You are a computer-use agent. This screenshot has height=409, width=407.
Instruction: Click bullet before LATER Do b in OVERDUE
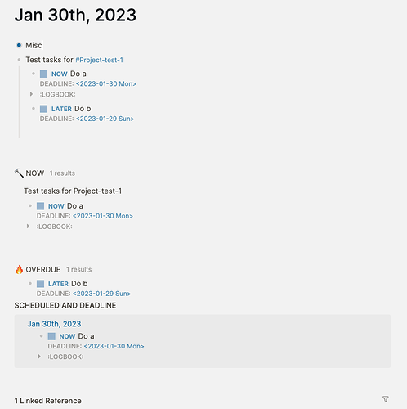(x=30, y=284)
